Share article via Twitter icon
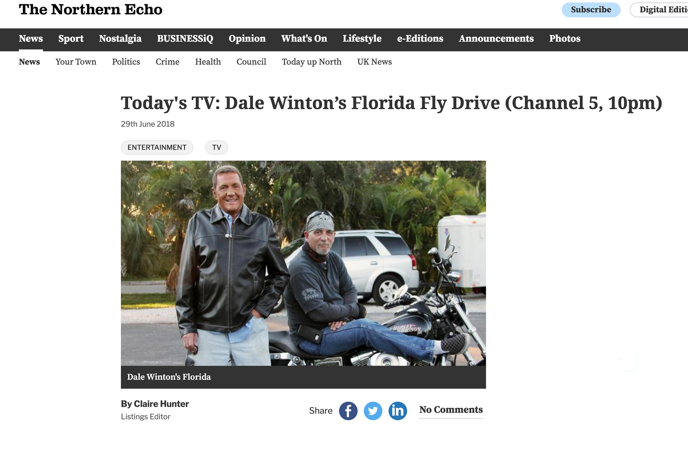 click(373, 411)
